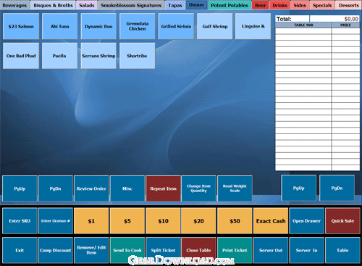Click the Misc button
Viewport: 362px width, 266px height.
127,188
